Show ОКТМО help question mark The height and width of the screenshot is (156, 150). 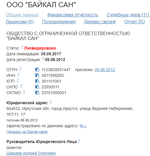24,92
